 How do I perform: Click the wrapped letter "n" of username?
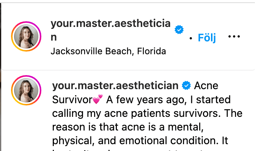(54, 38)
